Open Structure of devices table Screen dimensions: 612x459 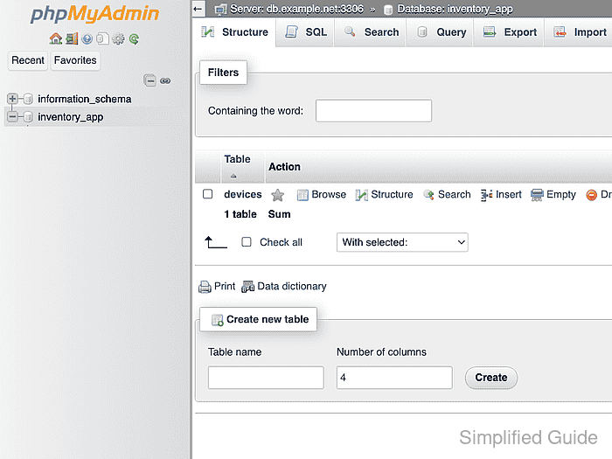pyautogui.click(x=384, y=194)
